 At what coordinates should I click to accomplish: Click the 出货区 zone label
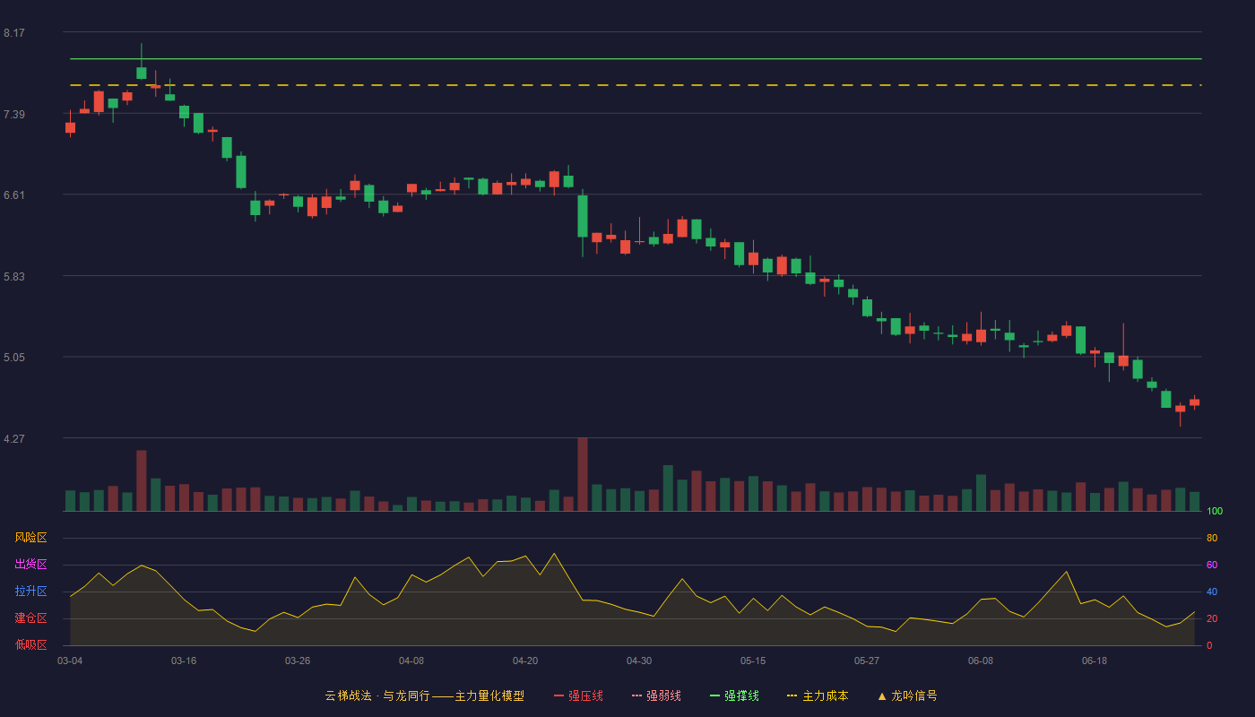click(x=30, y=565)
